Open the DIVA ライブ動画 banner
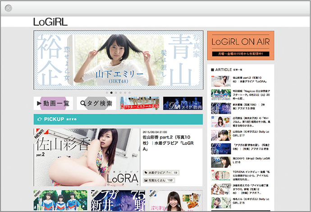 pyautogui.click(x=183, y=103)
